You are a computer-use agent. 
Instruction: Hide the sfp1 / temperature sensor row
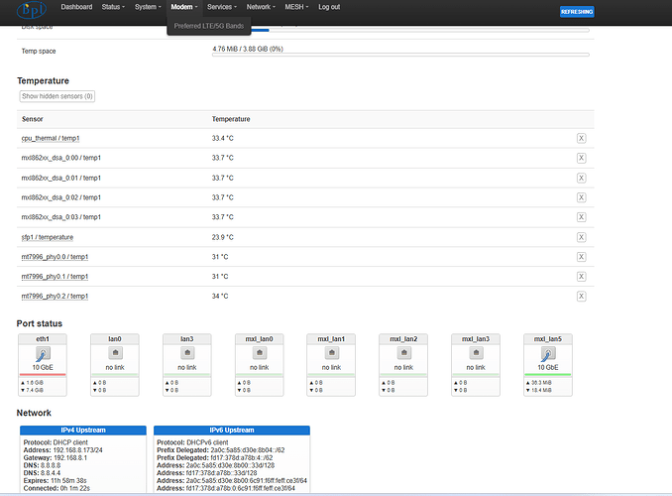[x=581, y=237]
